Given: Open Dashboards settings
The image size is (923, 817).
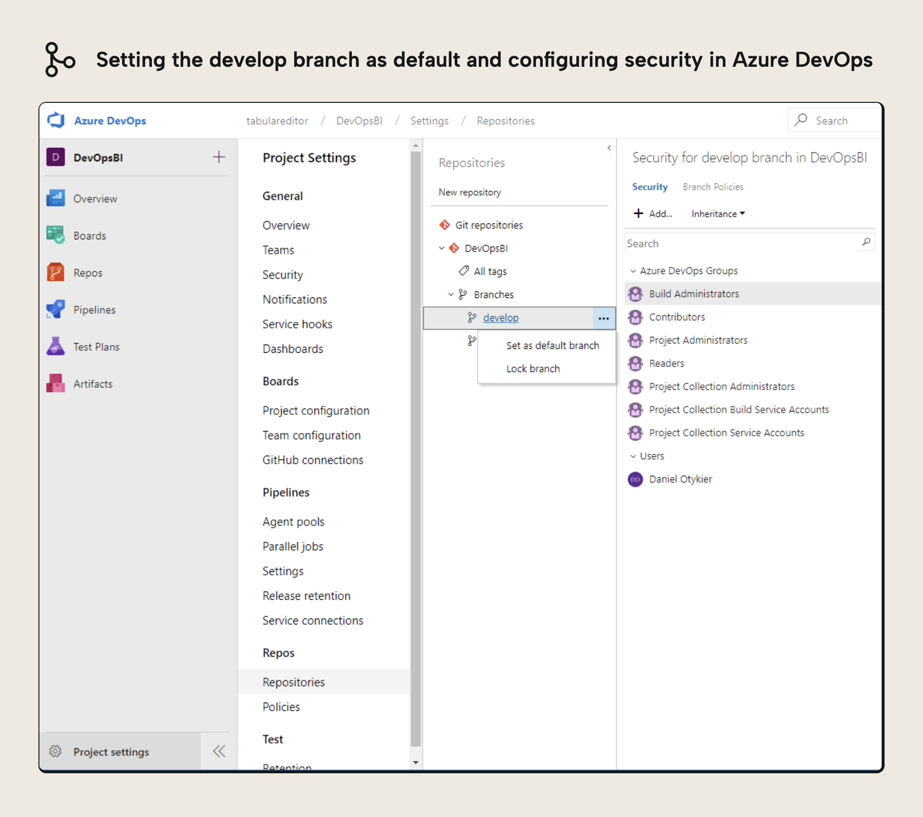Looking at the screenshot, I should (x=292, y=349).
